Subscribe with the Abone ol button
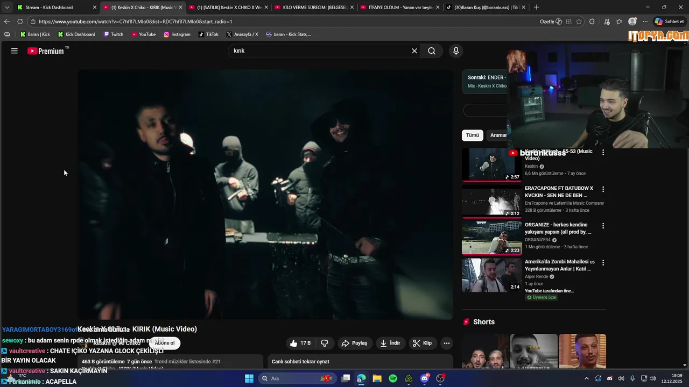Viewport: 689px width, 387px height. 165,343
